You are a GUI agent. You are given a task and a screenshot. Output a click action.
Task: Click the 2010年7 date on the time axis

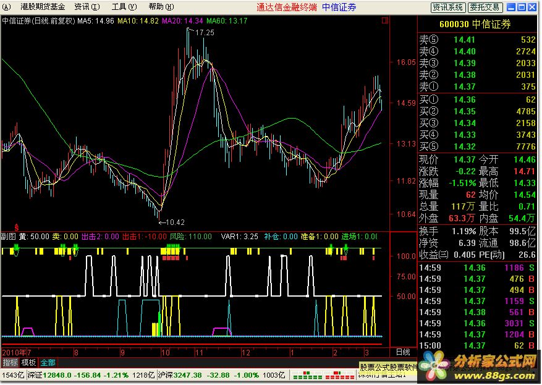click(x=16, y=353)
